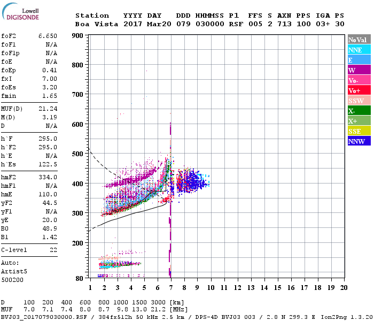Click the MUF 21.2 table value
The image size is (374, 321).
158,310
